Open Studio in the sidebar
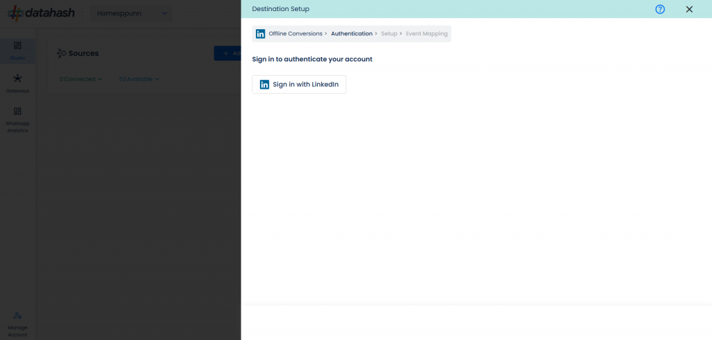This screenshot has width=712, height=340. coord(17,51)
